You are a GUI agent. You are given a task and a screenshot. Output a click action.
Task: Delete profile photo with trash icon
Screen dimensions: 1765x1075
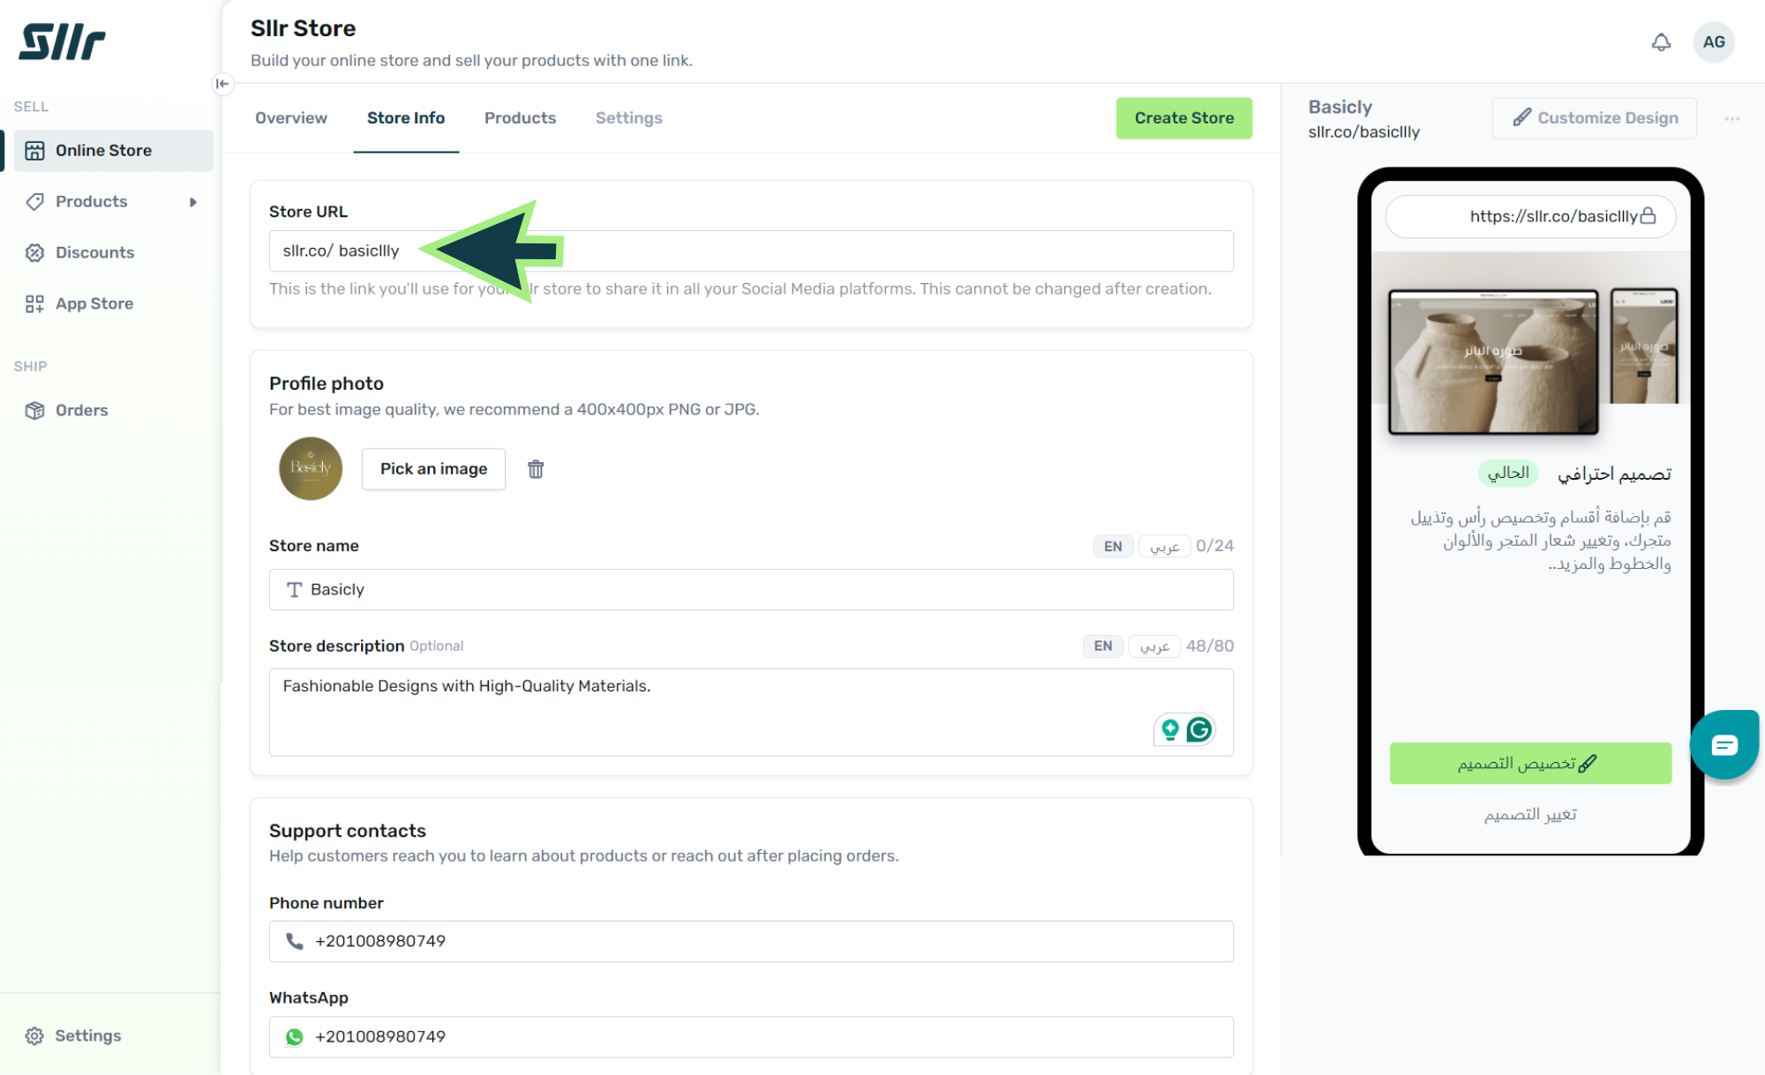pos(536,469)
